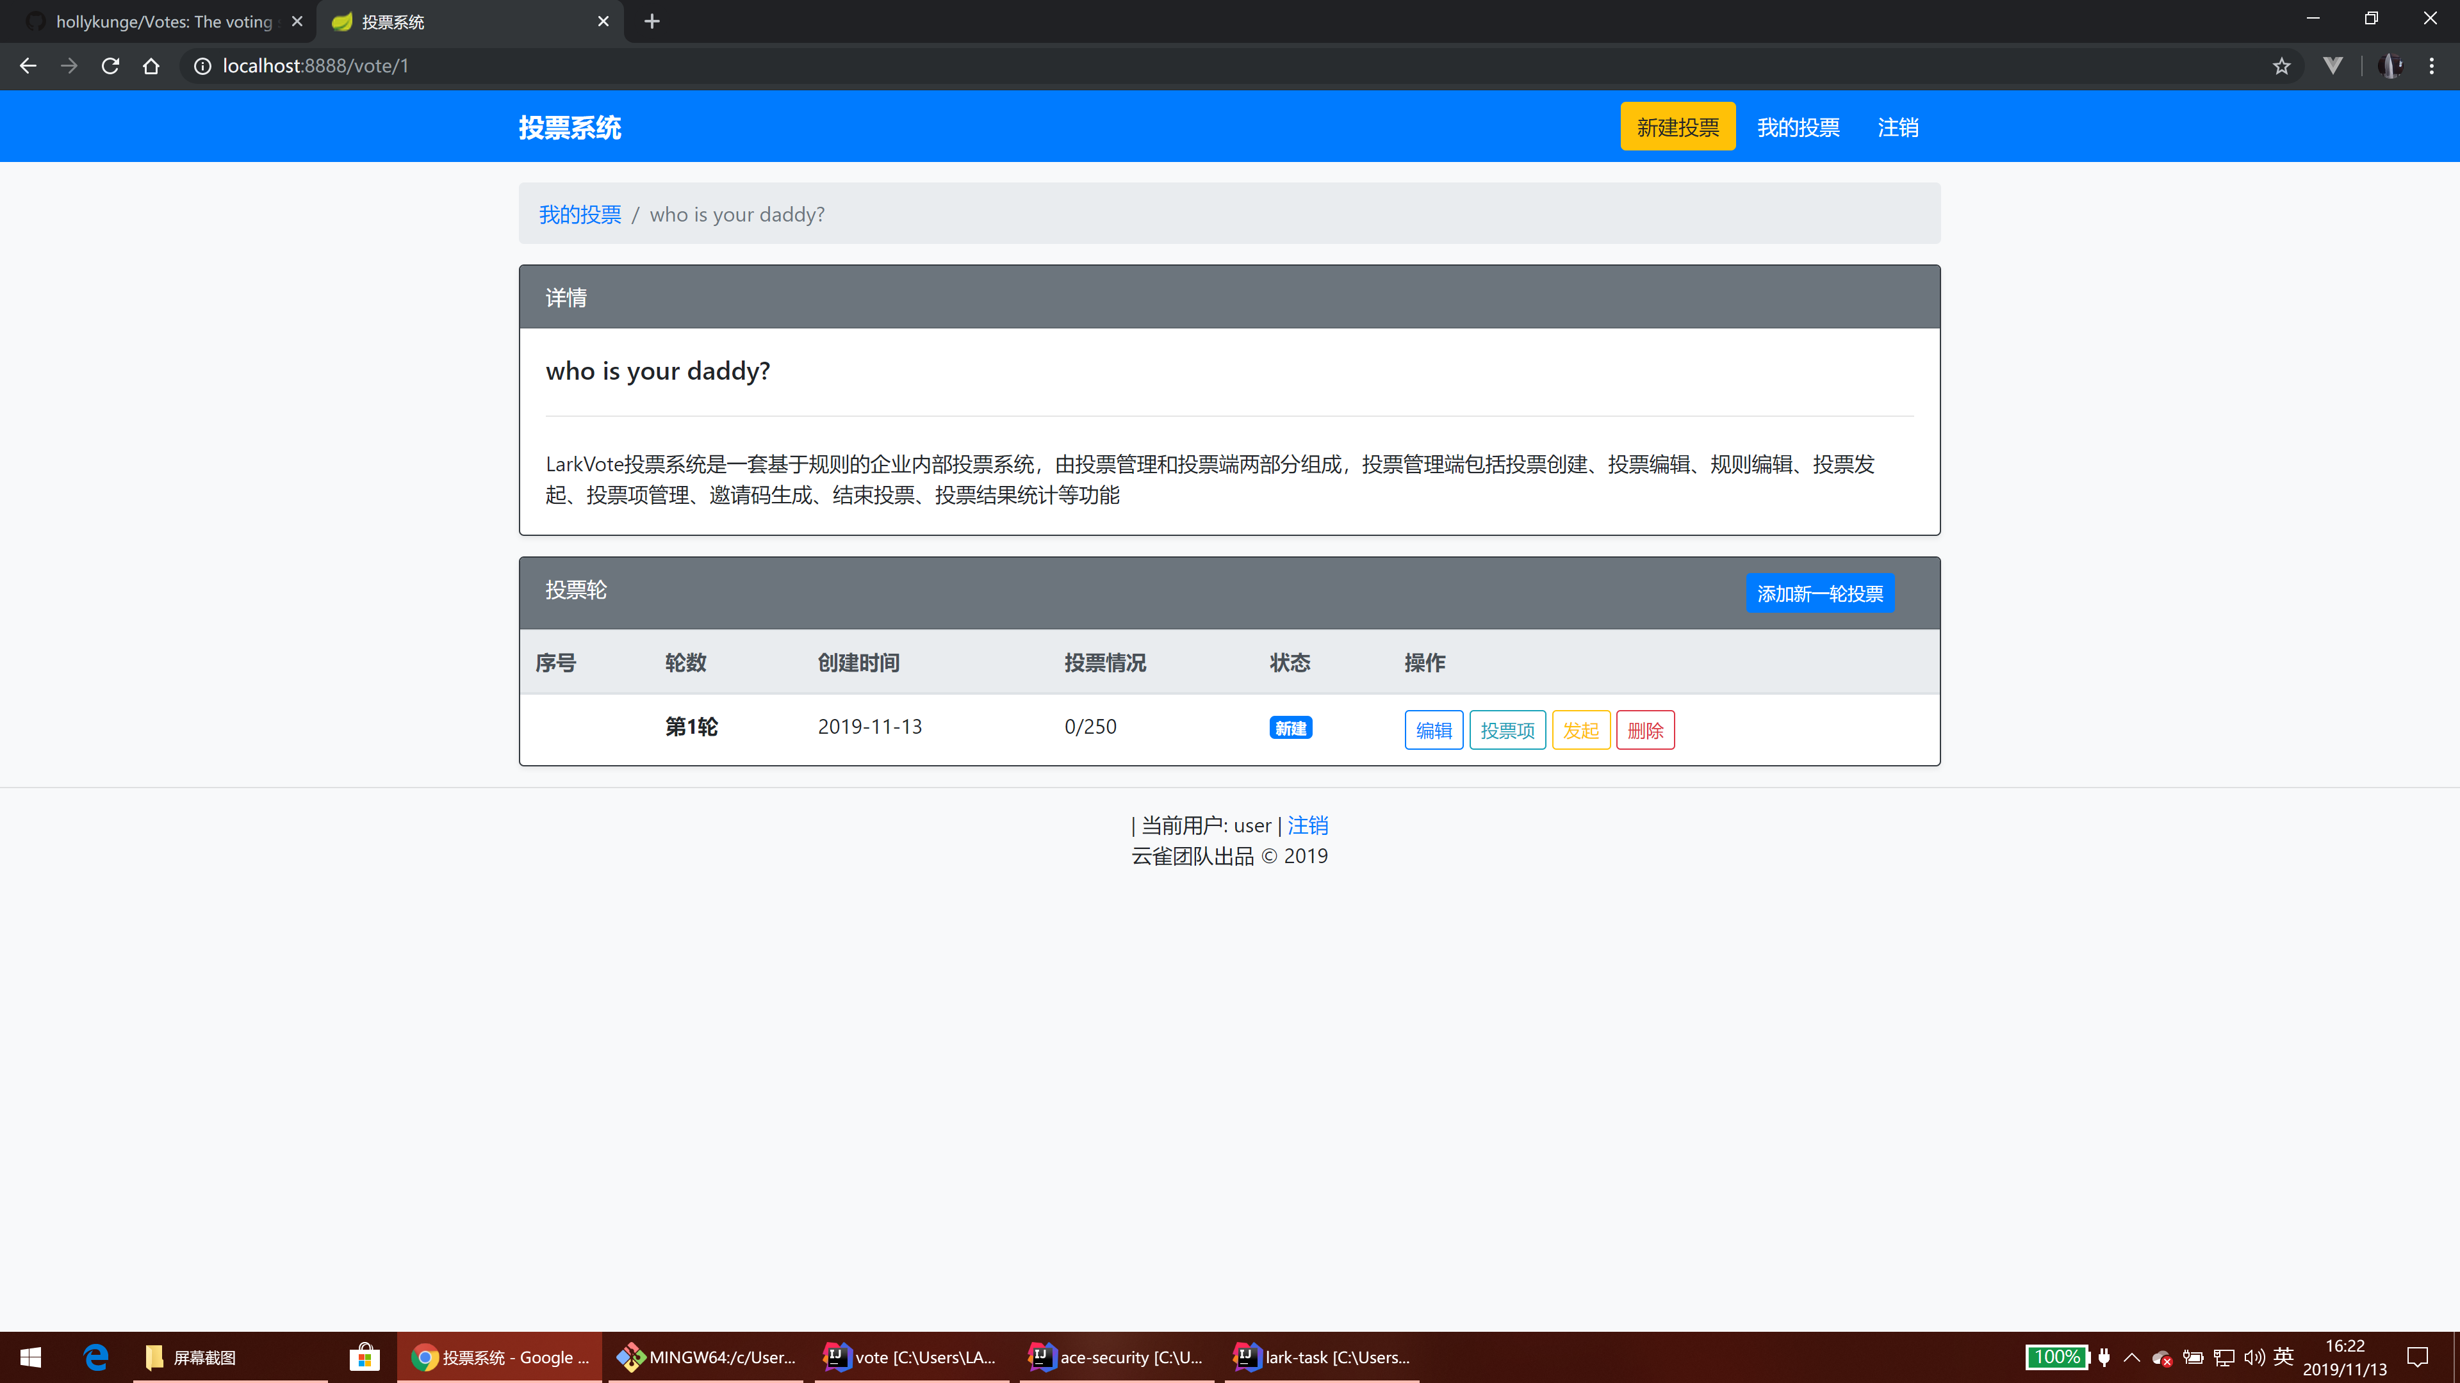The height and width of the screenshot is (1383, 2460).
Task: Click the red 删除 button
Action: coord(1645,730)
